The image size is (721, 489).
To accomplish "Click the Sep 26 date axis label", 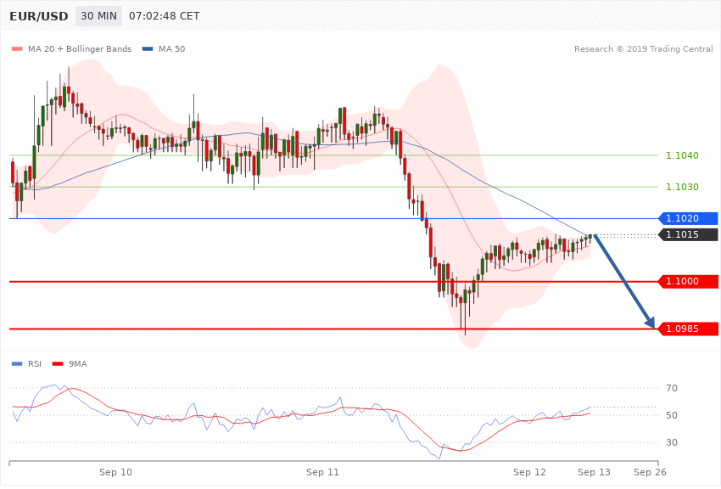I will pyautogui.click(x=650, y=472).
